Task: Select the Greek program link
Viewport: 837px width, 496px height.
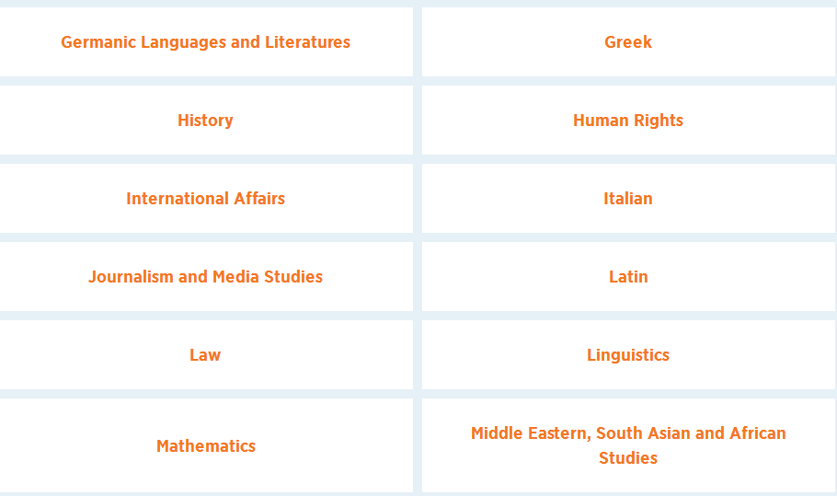Action: [627, 42]
